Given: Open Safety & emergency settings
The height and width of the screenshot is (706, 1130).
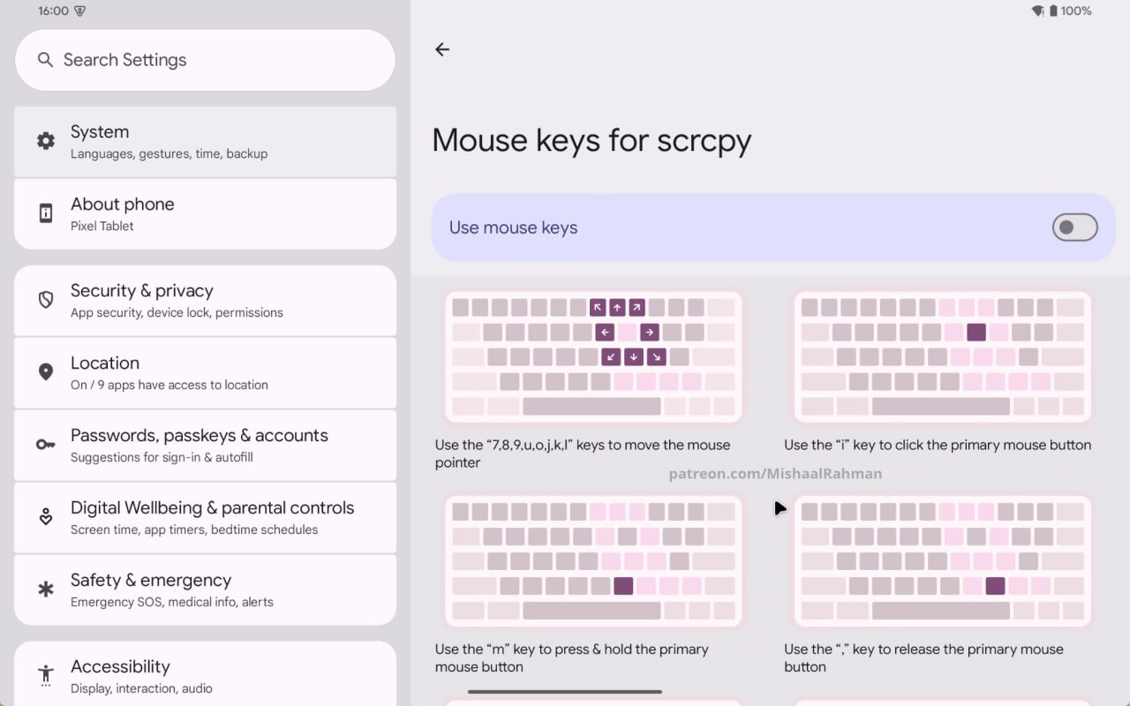Looking at the screenshot, I should click(205, 590).
